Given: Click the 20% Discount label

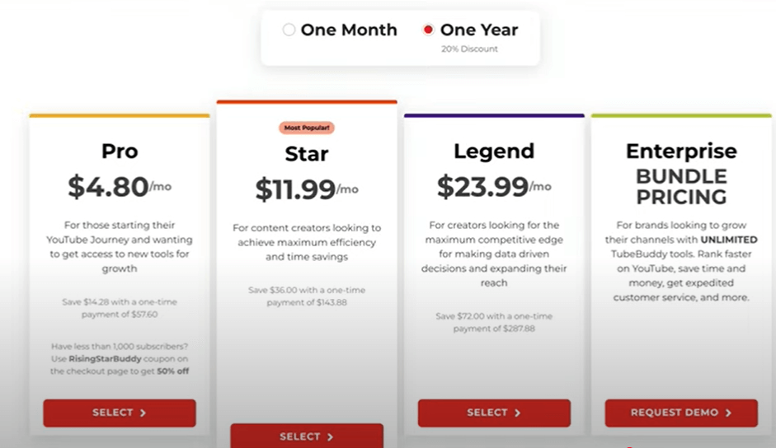Looking at the screenshot, I should [469, 49].
